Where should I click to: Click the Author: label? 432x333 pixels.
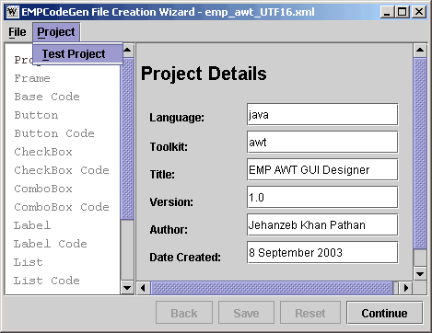click(169, 230)
